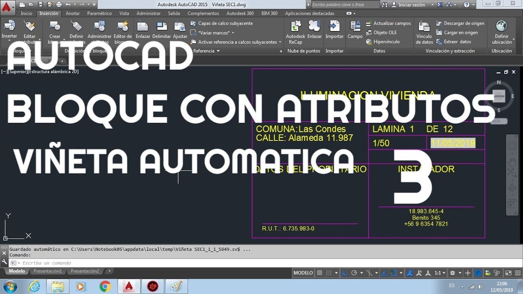Image resolution: width=523 pixels, height=294 pixels.
Task: Toggle the plus-sign annotation monitor icon in status bar
Action: point(467,273)
